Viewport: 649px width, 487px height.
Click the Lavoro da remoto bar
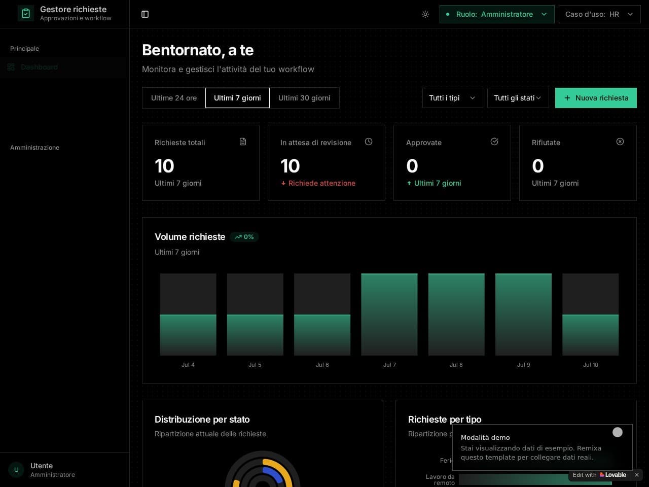click(535, 479)
